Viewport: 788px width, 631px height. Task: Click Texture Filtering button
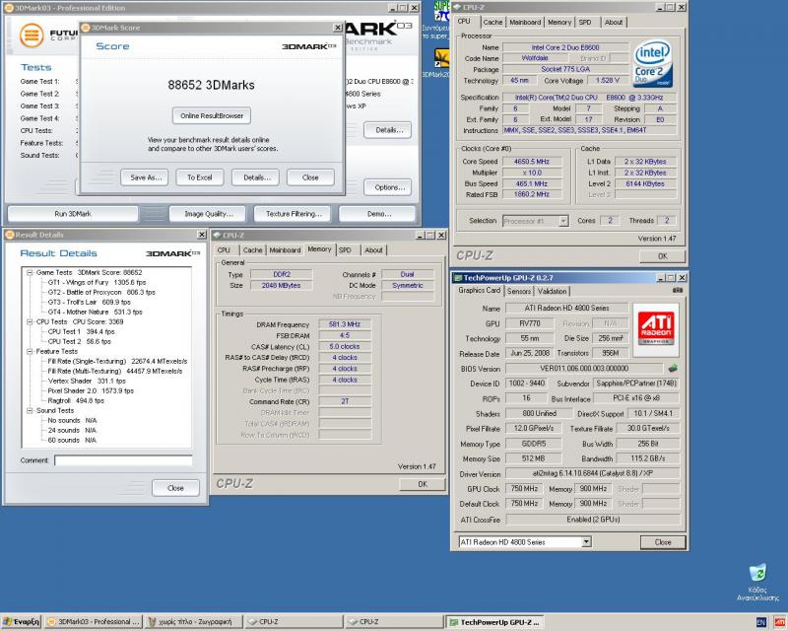(x=293, y=214)
